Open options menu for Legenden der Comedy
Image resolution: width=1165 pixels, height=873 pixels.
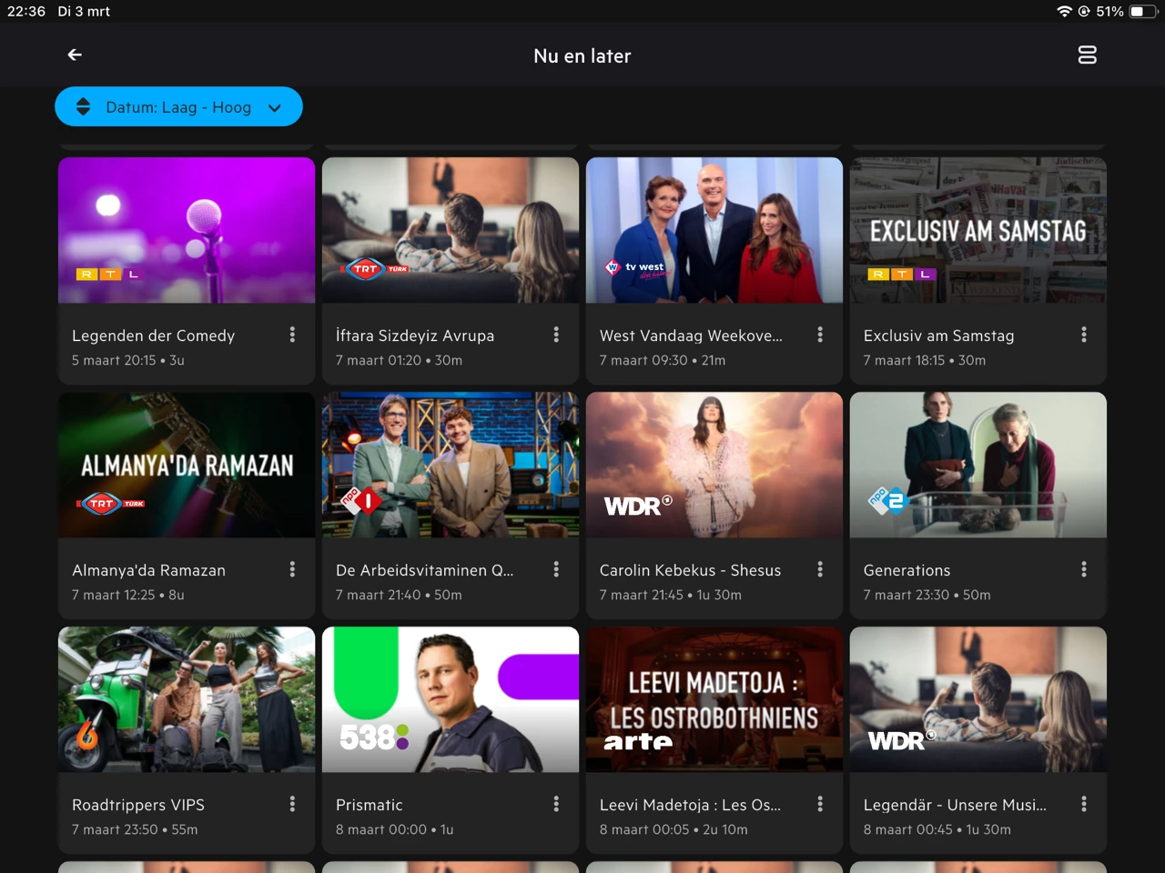tap(292, 335)
